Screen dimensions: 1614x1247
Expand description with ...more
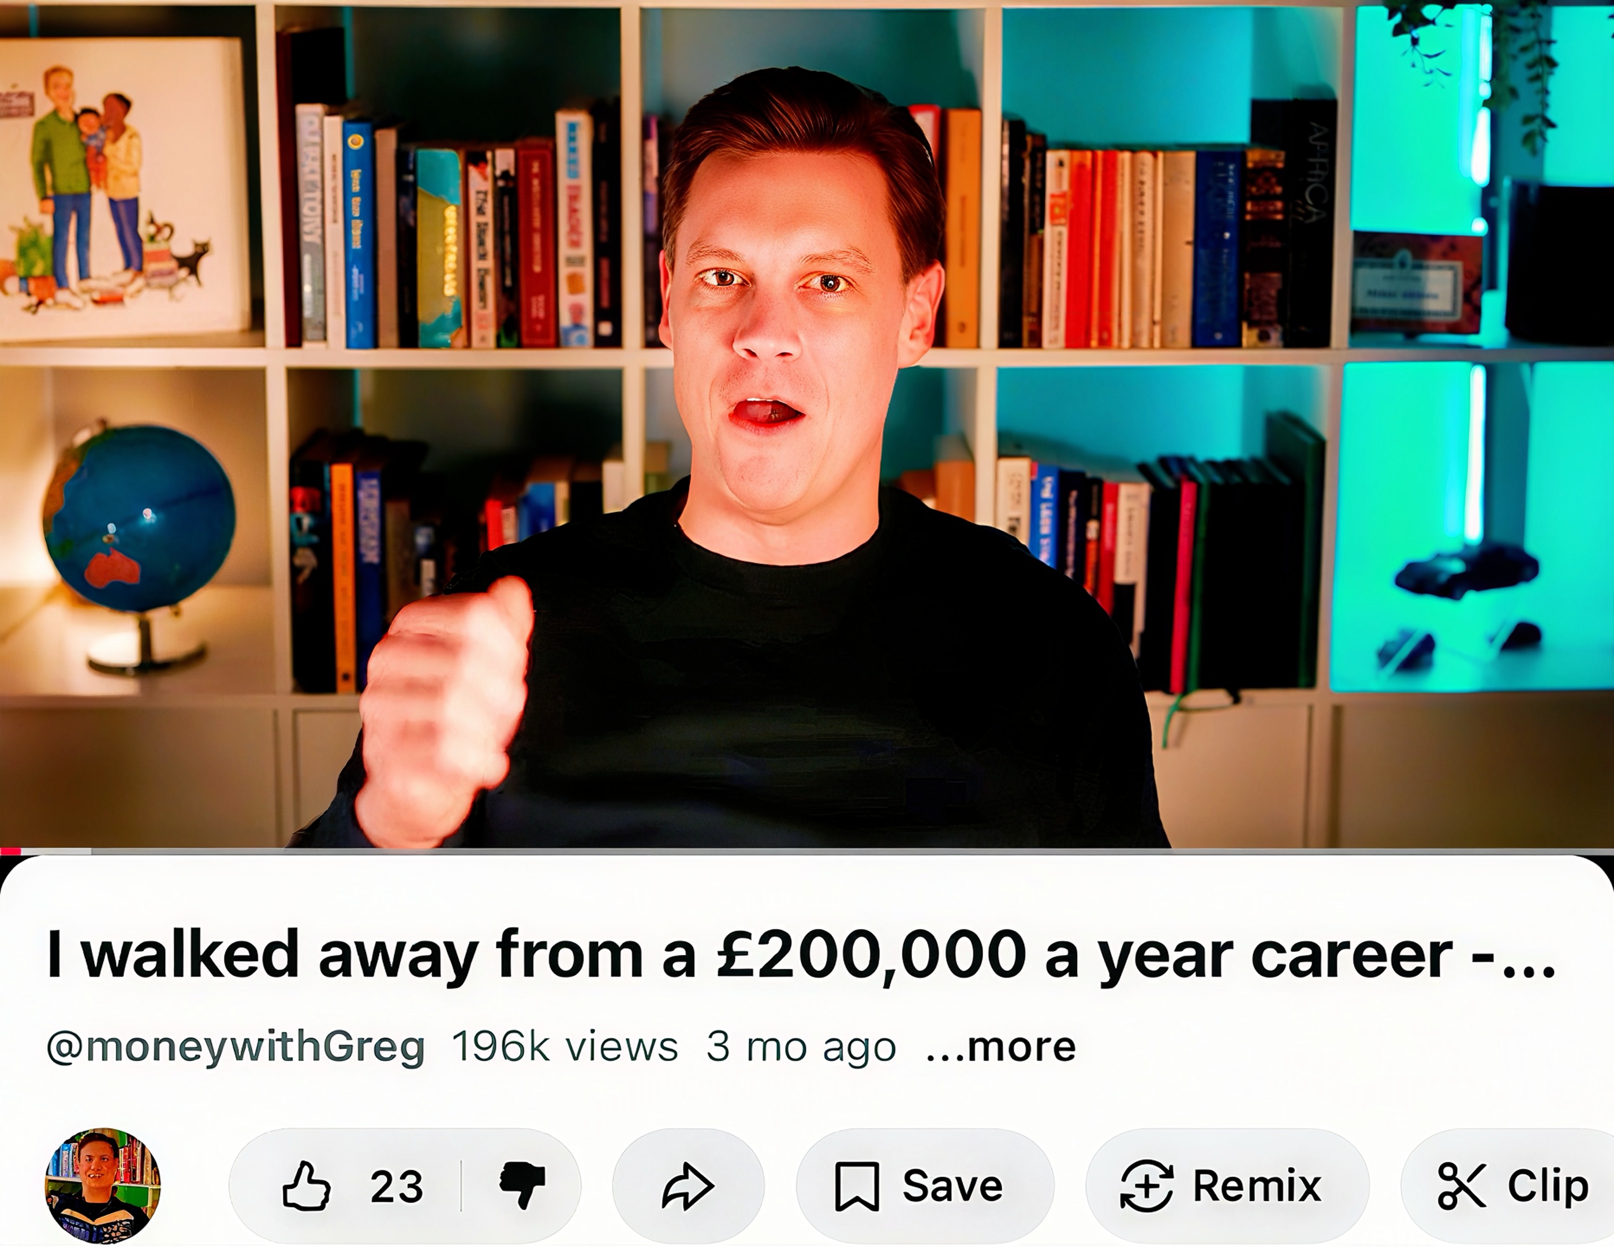(x=1000, y=1047)
